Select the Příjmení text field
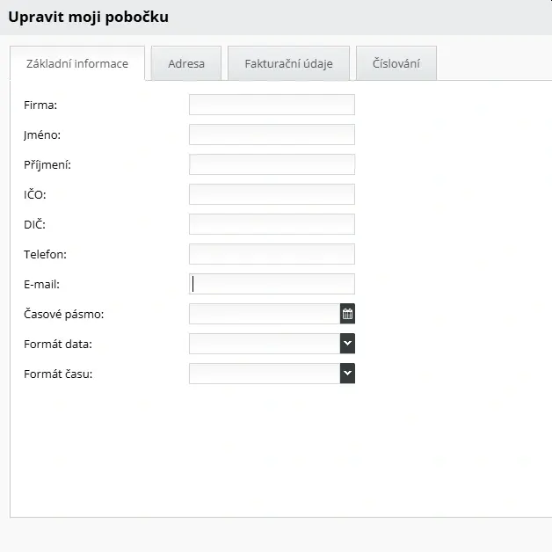Screen dimensions: 552x552 [x=272, y=164]
